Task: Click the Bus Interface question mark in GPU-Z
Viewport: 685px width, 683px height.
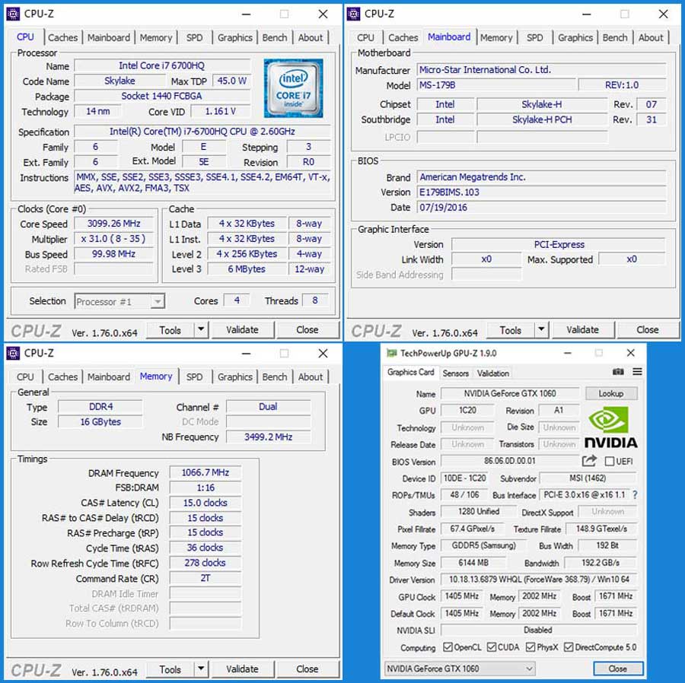Action: [x=635, y=495]
